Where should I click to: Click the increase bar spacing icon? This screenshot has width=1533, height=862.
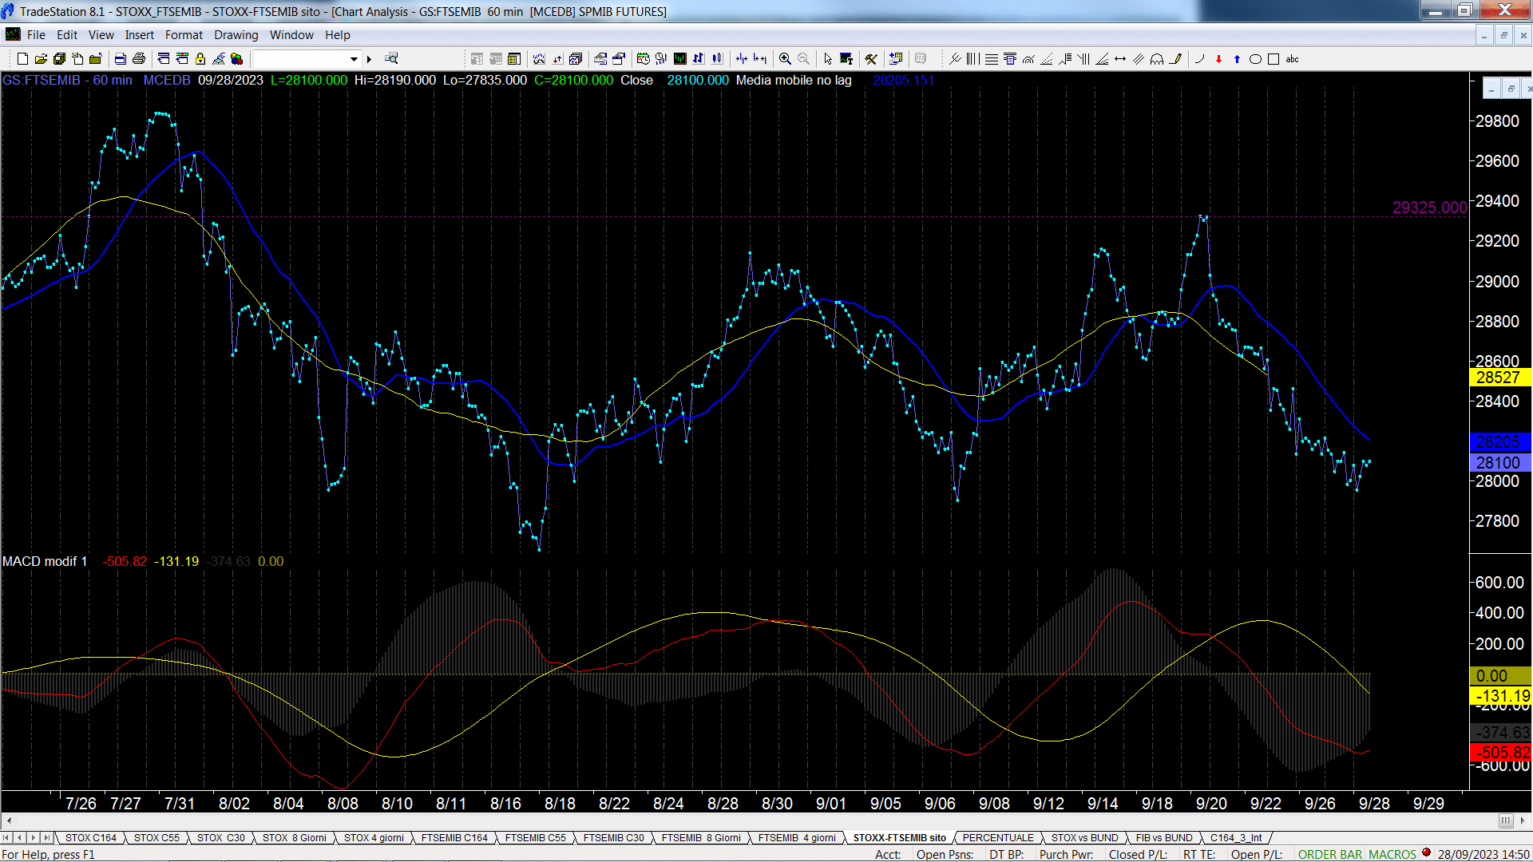click(x=760, y=58)
